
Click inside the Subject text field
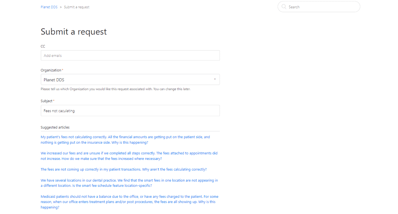point(130,110)
